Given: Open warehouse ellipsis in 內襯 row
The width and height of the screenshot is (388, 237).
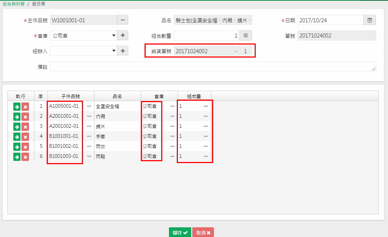Looking at the screenshot, I should (172, 116).
